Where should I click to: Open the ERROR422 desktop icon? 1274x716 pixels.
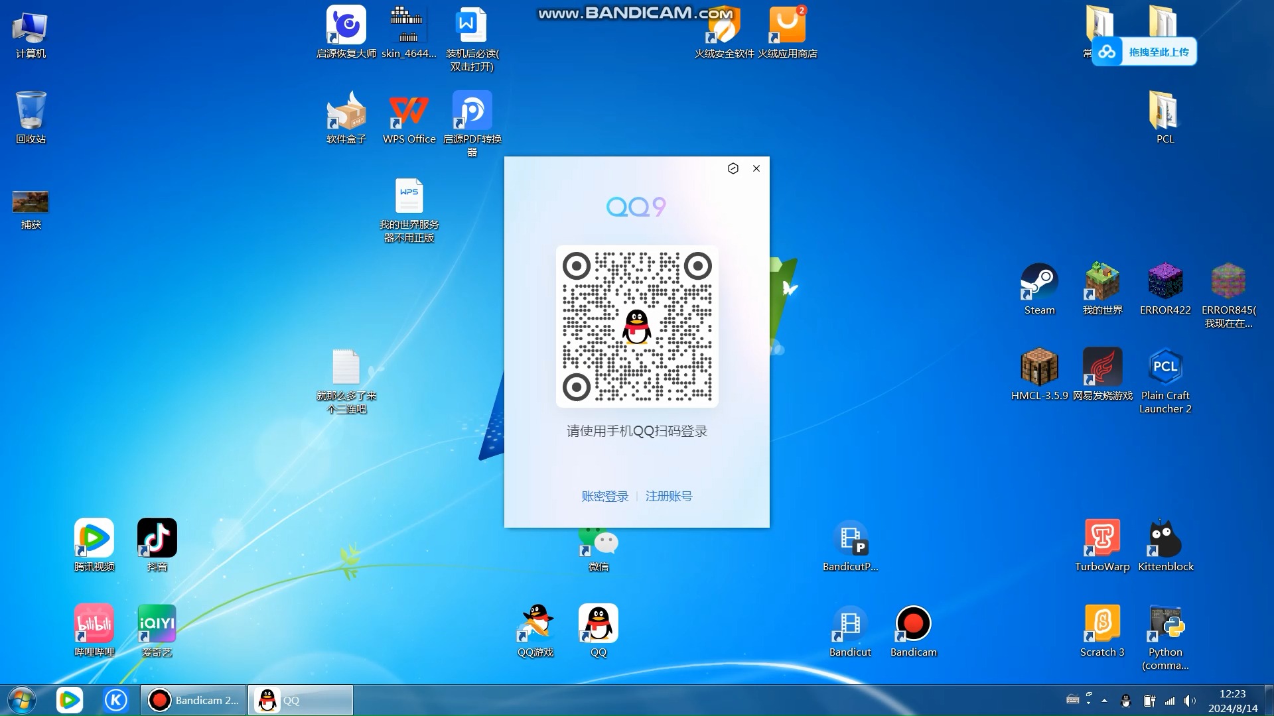coord(1165,288)
